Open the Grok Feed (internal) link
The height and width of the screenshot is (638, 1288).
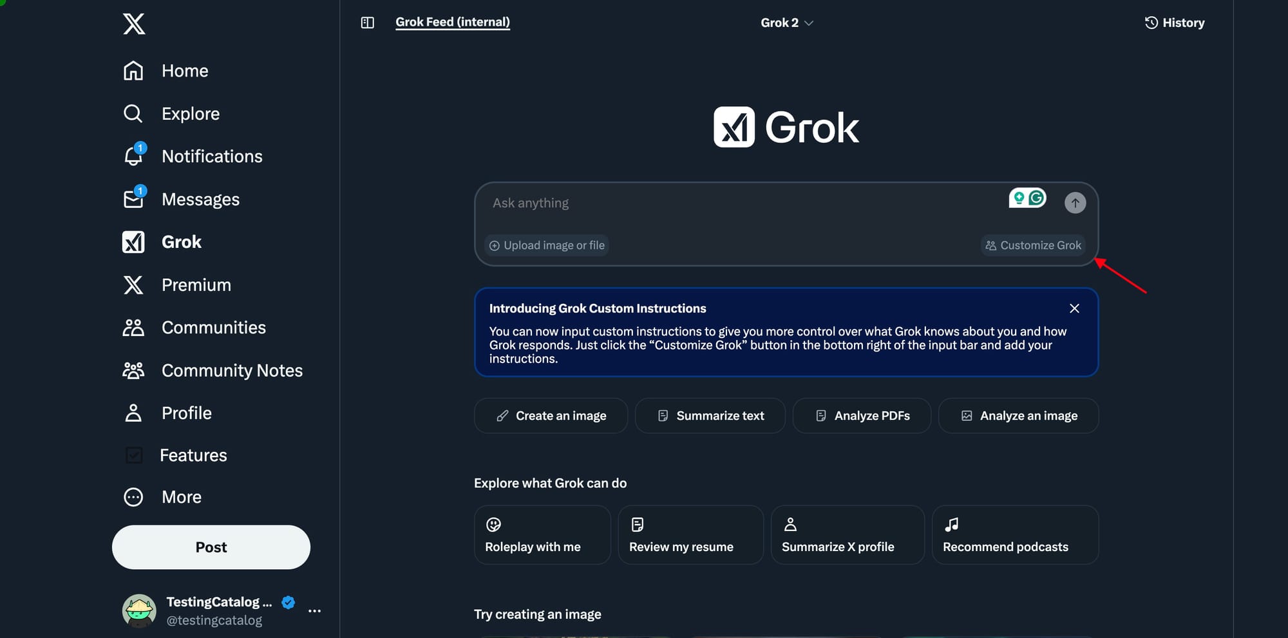453,22
